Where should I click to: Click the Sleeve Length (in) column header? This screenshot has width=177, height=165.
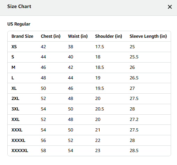pyautogui.click(x=148, y=36)
